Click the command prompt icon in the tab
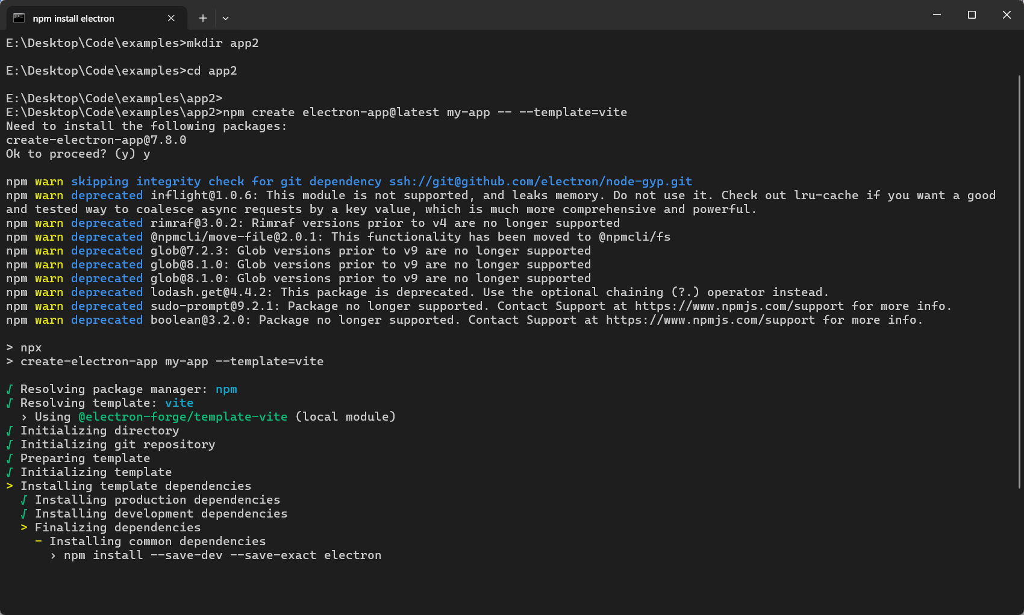The height and width of the screenshot is (615, 1024). pos(19,18)
